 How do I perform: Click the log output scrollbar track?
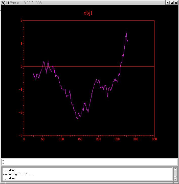pos(175,174)
